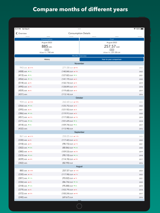
Task: Check the Wi-Fi status icon
Action: tap(134, 29)
